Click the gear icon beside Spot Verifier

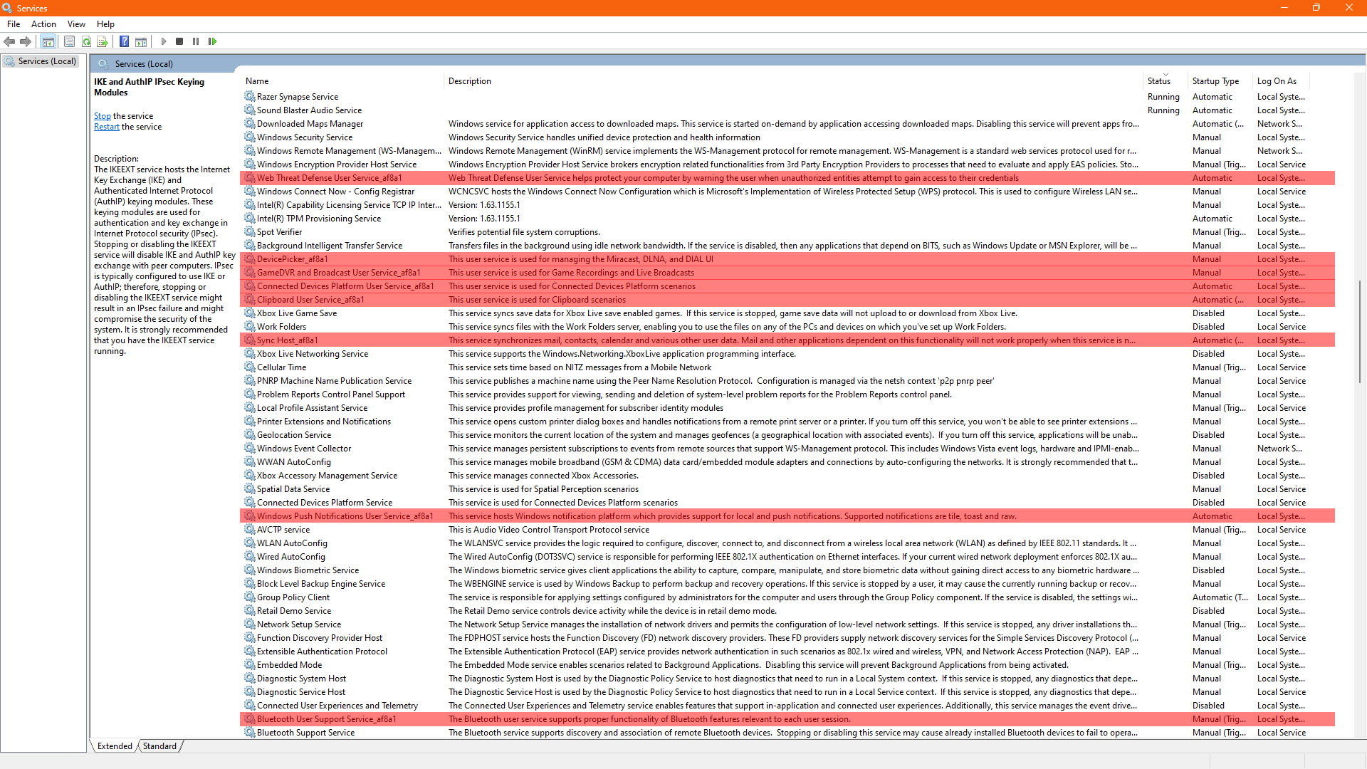(x=250, y=231)
